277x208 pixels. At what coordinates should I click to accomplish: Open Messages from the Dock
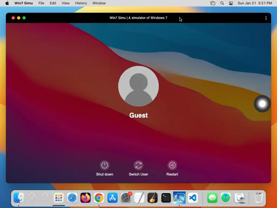pyautogui.click(x=212, y=197)
